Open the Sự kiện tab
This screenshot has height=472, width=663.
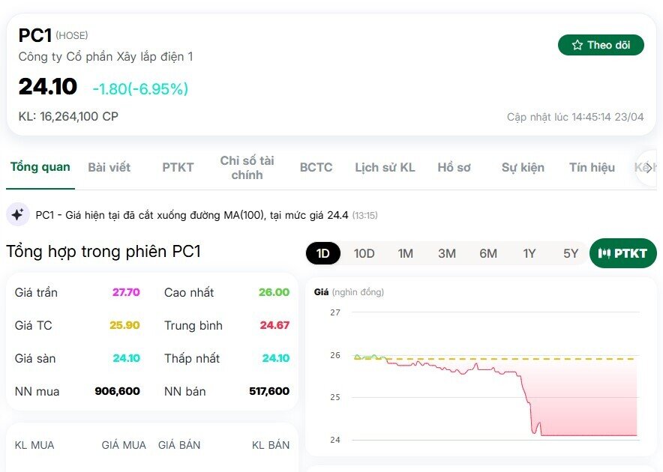tap(523, 167)
